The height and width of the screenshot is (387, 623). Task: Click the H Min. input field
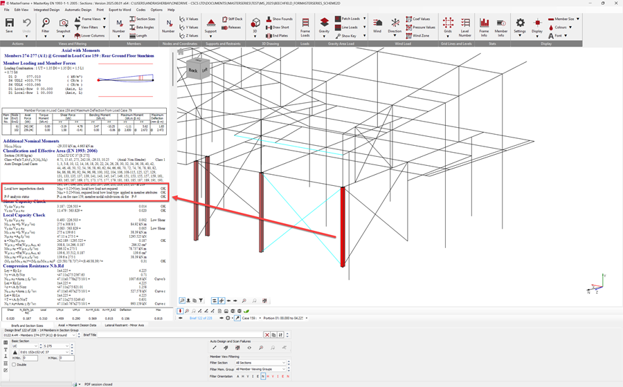click(30, 358)
